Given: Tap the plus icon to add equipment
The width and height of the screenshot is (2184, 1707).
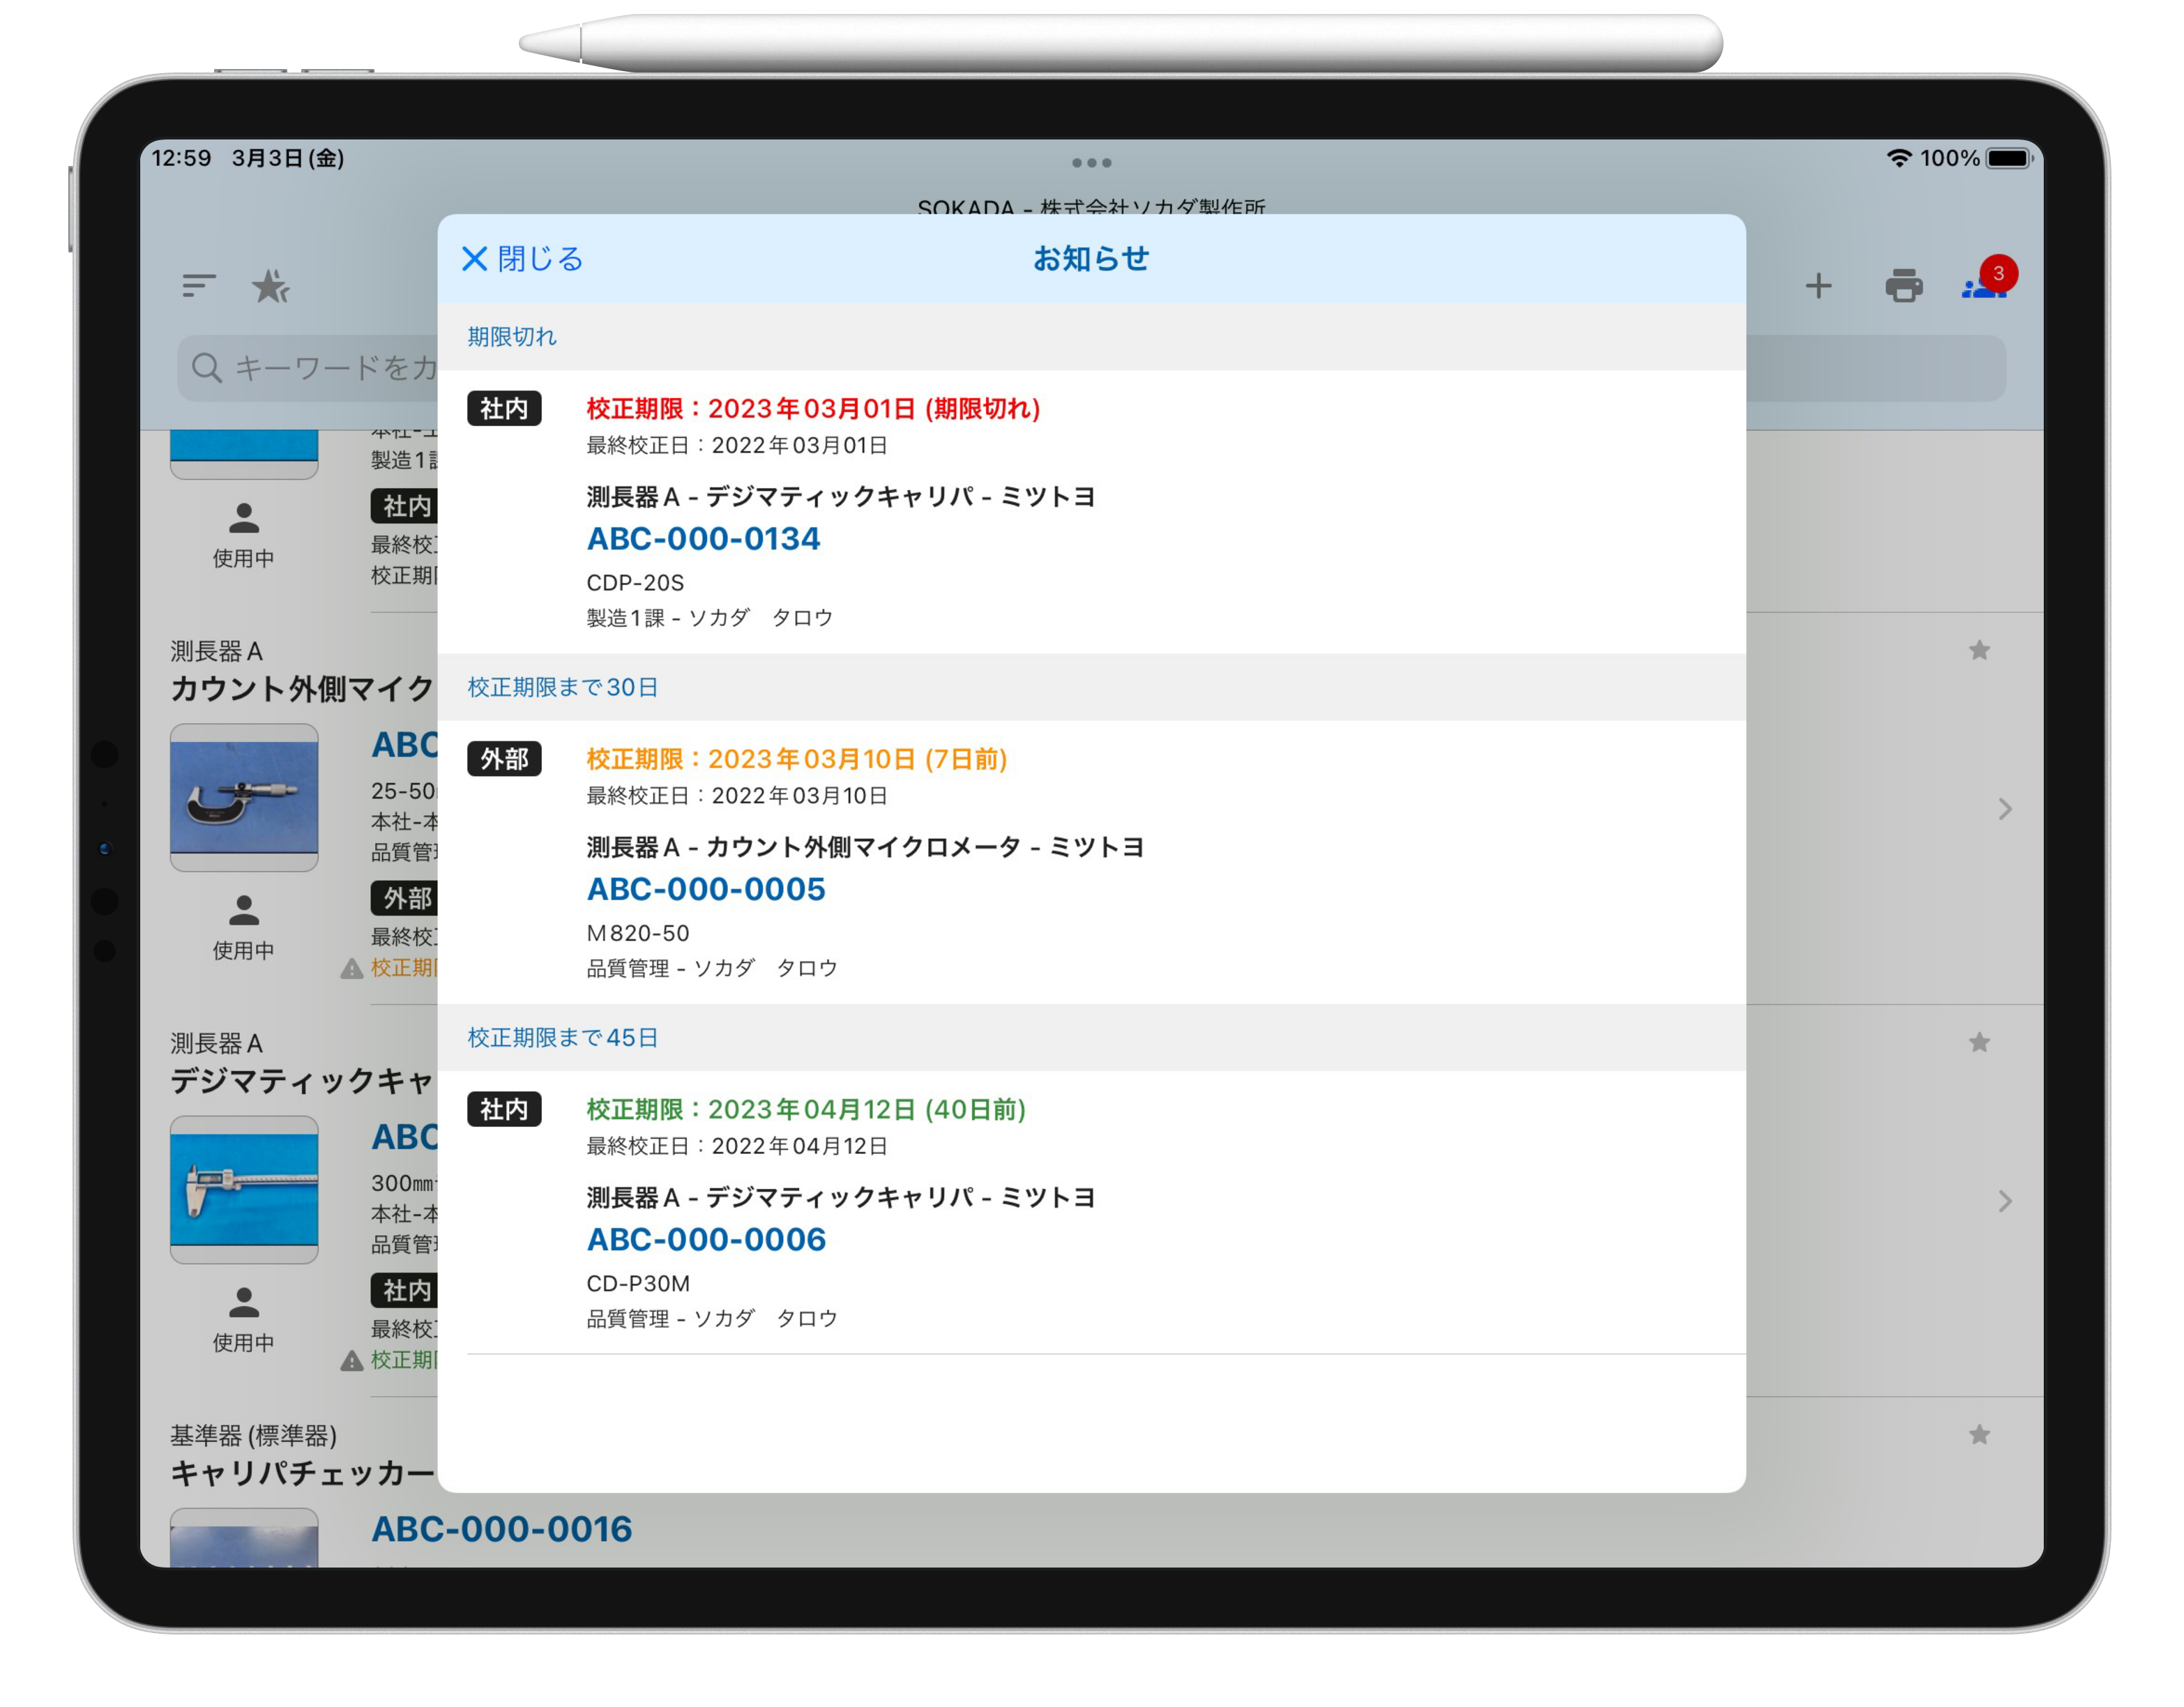Looking at the screenshot, I should tap(1818, 287).
